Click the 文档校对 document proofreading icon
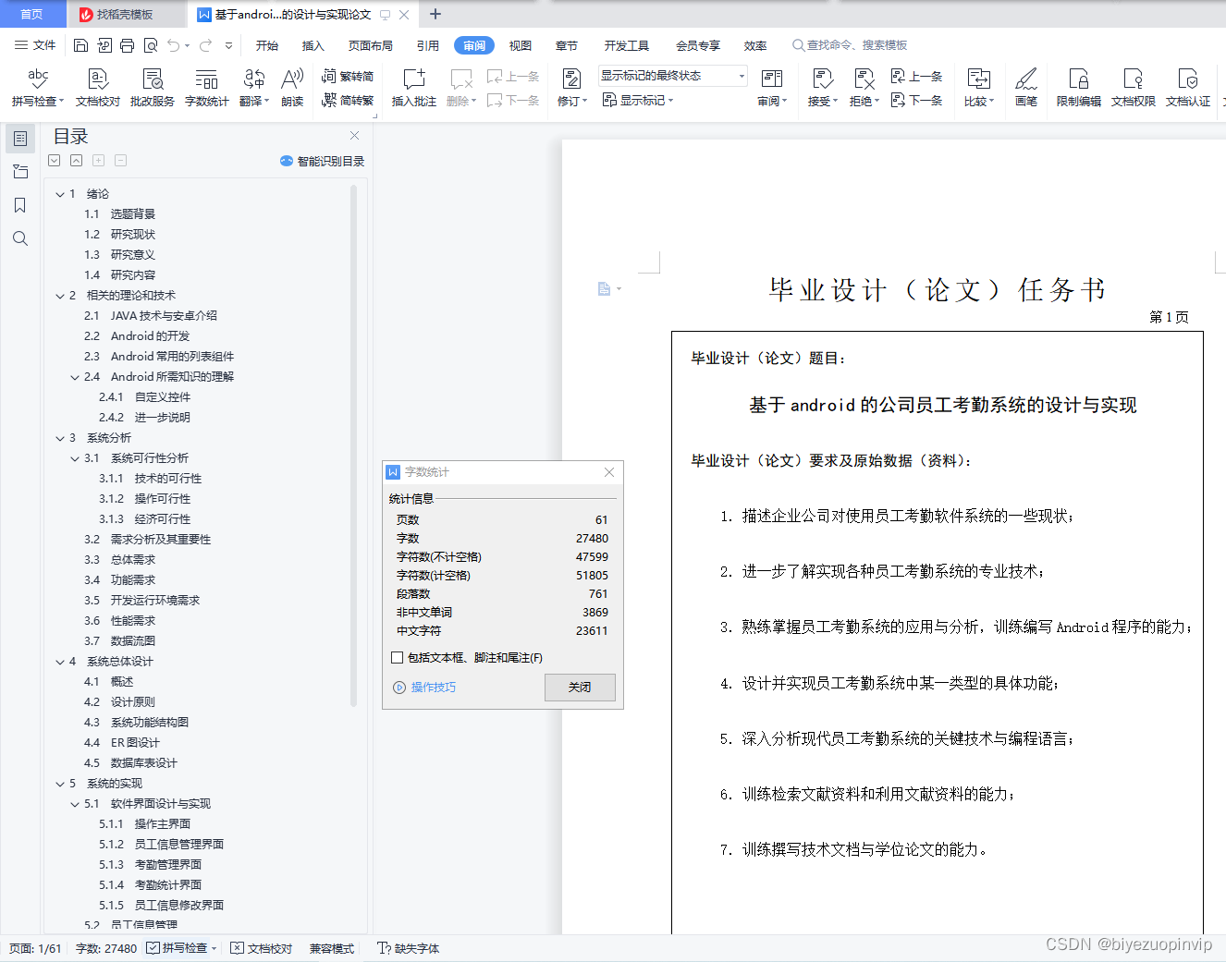The image size is (1226, 962). [x=98, y=88]
